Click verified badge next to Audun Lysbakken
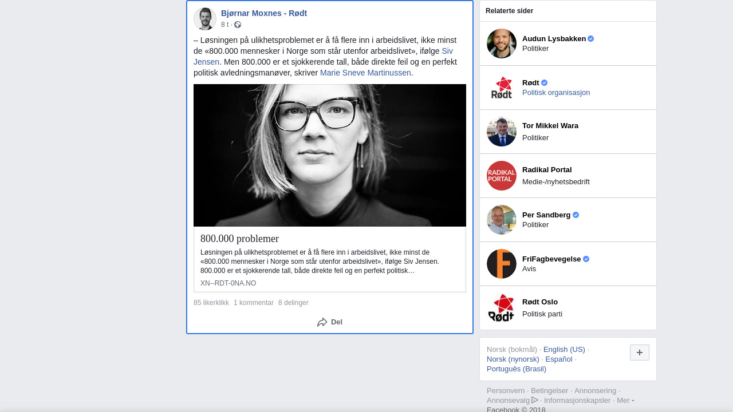Image resolution: width=733 pixels, height=412 pixels. point(591,39)
